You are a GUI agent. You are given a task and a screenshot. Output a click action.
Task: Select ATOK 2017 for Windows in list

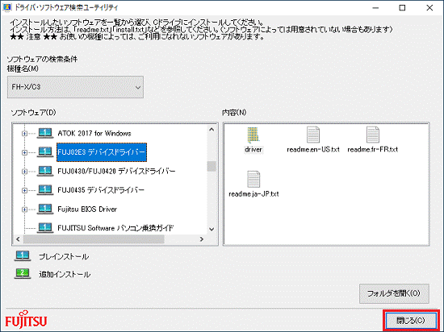click(x=94, y=134)
